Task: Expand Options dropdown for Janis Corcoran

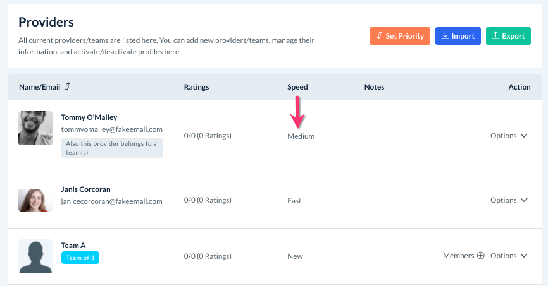Action: tap(509, 200)
